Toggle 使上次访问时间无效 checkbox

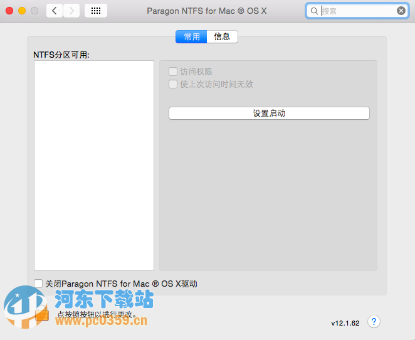pyautogui.click(x=173, y=84)
